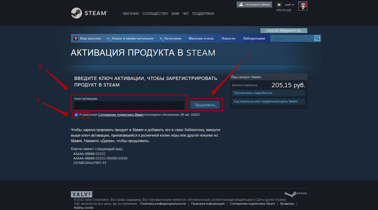Open the Магазин очков tab
Viewport: 378px width, 210px height.
pyautogui.click(x=201, y=38)
